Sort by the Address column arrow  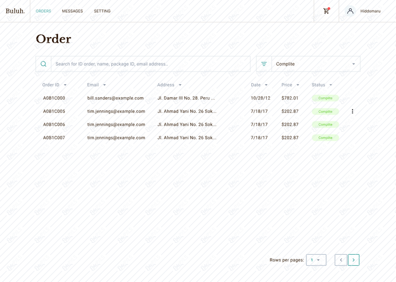click(x=180, y=85)
